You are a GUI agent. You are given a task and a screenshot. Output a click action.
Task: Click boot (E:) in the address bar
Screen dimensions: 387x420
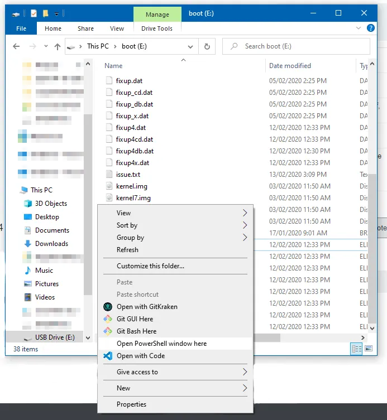coord(134,46)
